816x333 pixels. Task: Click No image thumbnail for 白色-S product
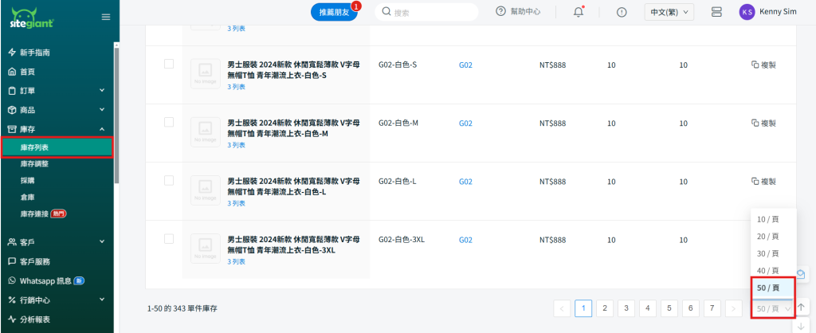coord(206,74)
